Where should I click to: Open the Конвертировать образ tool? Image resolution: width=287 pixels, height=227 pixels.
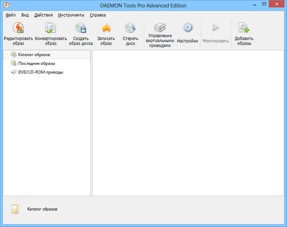pos(51,28)
